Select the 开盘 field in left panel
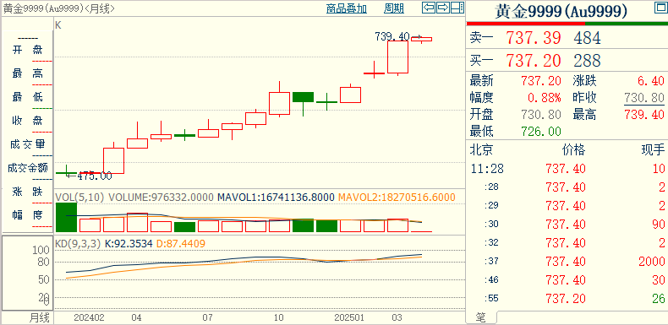 (28, 50)
